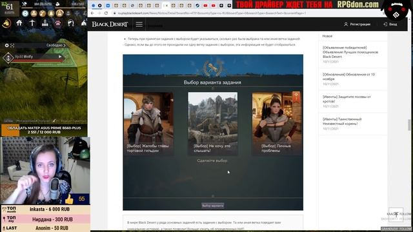Click the Регистрация link
The image size is (413, 232).
coord(360,24)
